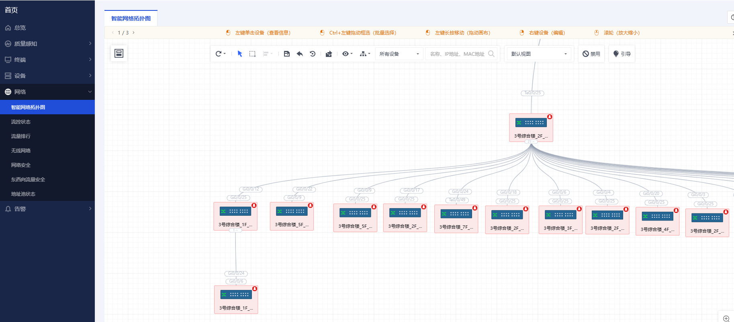Expand the 设备 sidebar menu
This screenshot has height=322, width=734.
pyautogui.click(x=47, y=76)
